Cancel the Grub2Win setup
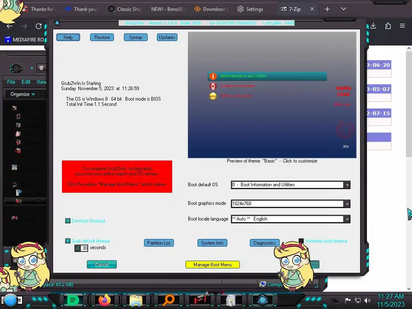The height and width of the screenshot is (309, 412). tap(102, 264)
